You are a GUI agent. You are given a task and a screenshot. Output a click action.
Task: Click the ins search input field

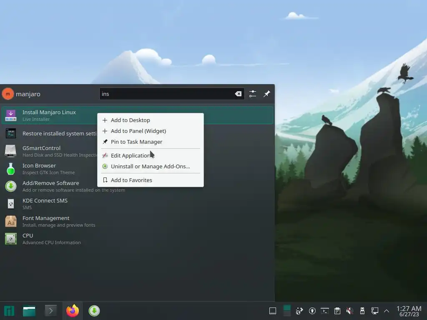[171, 94]
